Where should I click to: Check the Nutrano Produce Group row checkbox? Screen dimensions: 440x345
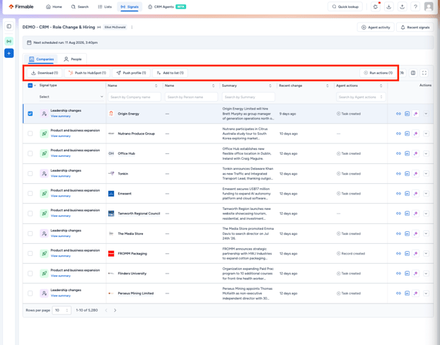coord(30,134)
